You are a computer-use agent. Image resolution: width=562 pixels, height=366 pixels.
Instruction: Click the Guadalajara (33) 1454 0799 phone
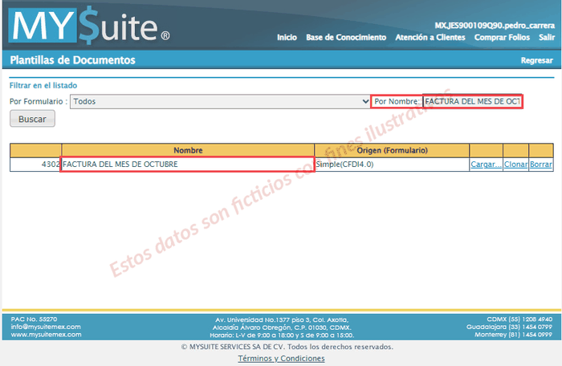(509, 327)
